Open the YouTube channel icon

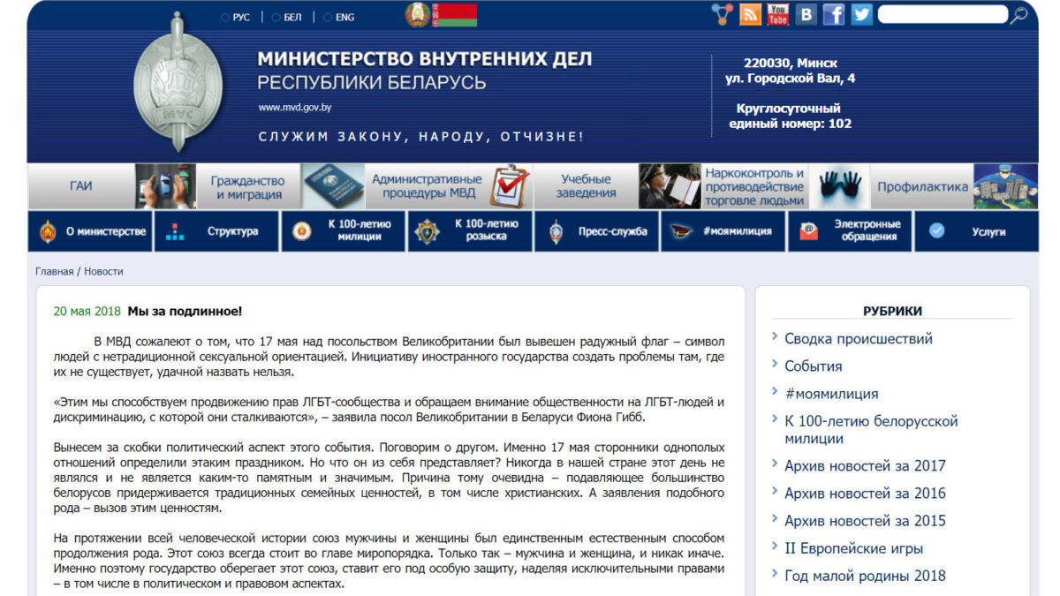click(x=778, y=14)
